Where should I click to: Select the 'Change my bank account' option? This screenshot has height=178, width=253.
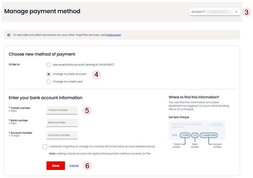(x=49, y=74)
